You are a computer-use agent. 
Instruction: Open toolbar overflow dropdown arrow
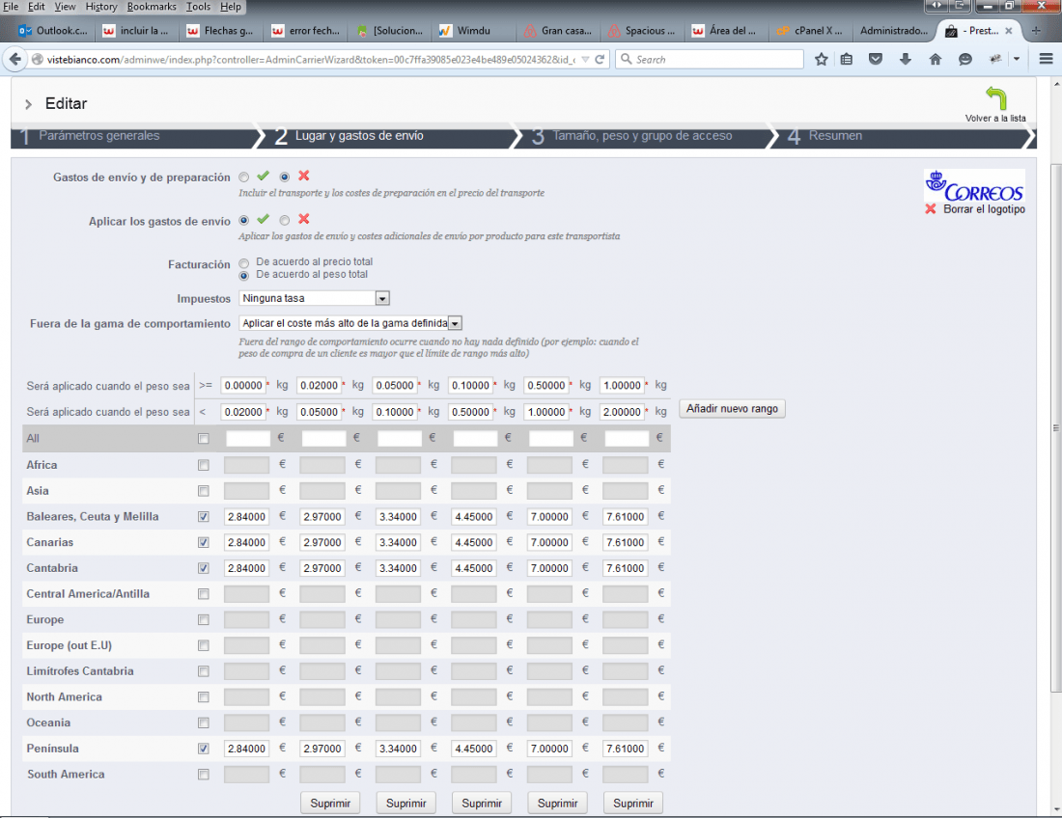click(x=1016, y=60)
